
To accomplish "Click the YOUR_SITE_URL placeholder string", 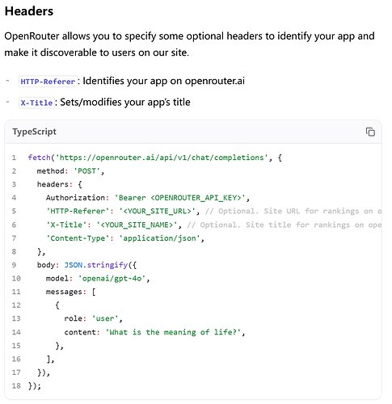I will click(157, 211).
